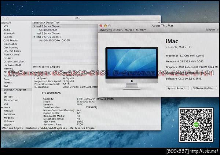This screenshot has width=220, height=155.
Task: Click Hardware in the bottom path bar
Action: click(x=31, y=128)
